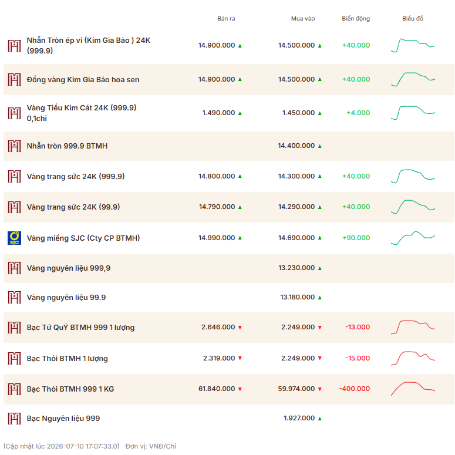Click logo beside Đồng vàng Kim Gia Bảo hoa sen
Screen dimensions: 455x455
(x=14, y=79)
